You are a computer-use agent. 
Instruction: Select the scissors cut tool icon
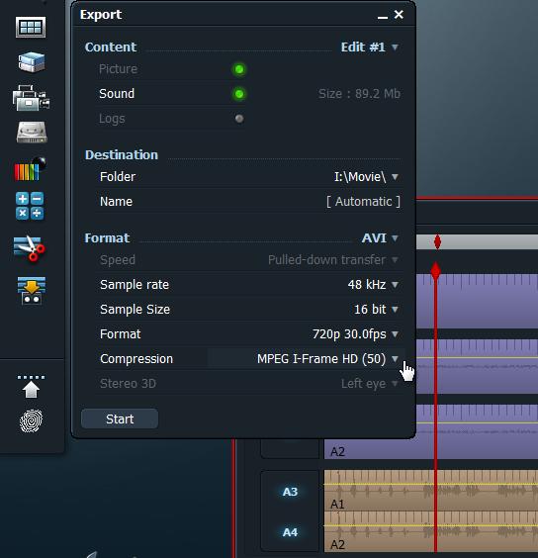(x=30, y=248)
